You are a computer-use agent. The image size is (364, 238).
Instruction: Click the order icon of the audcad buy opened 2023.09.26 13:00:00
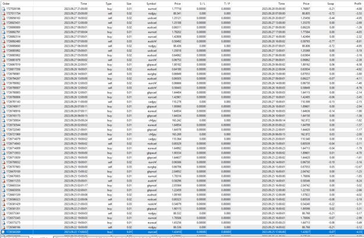pyautogui.click(x=3, y=79)
